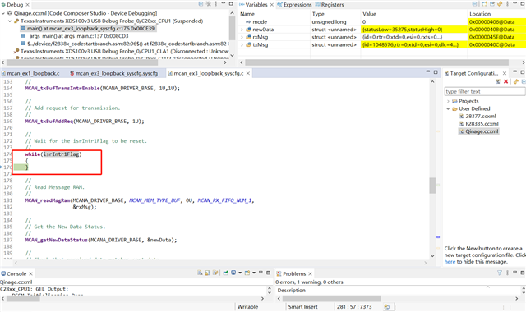
Task: Click User Defined folder icon
Action: point(454,109)
